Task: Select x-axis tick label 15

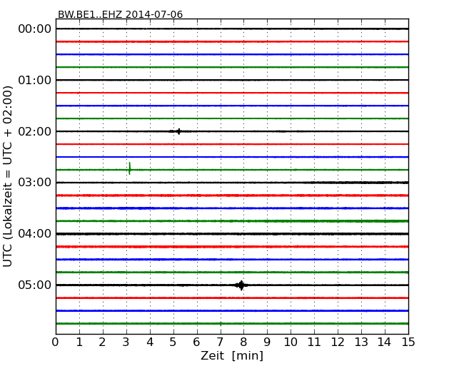Action: pyautogui.click(x=408, y=342)
